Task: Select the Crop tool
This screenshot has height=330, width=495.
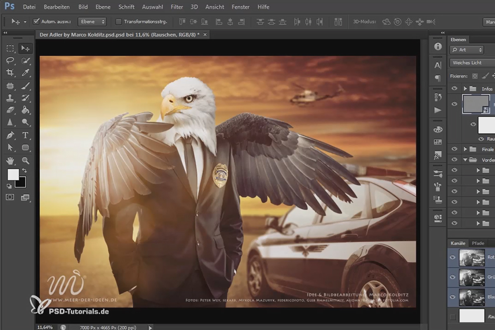Action: 10,73
